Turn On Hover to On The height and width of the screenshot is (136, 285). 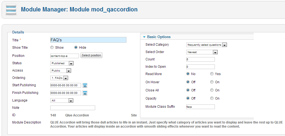(x=212, y=82)
